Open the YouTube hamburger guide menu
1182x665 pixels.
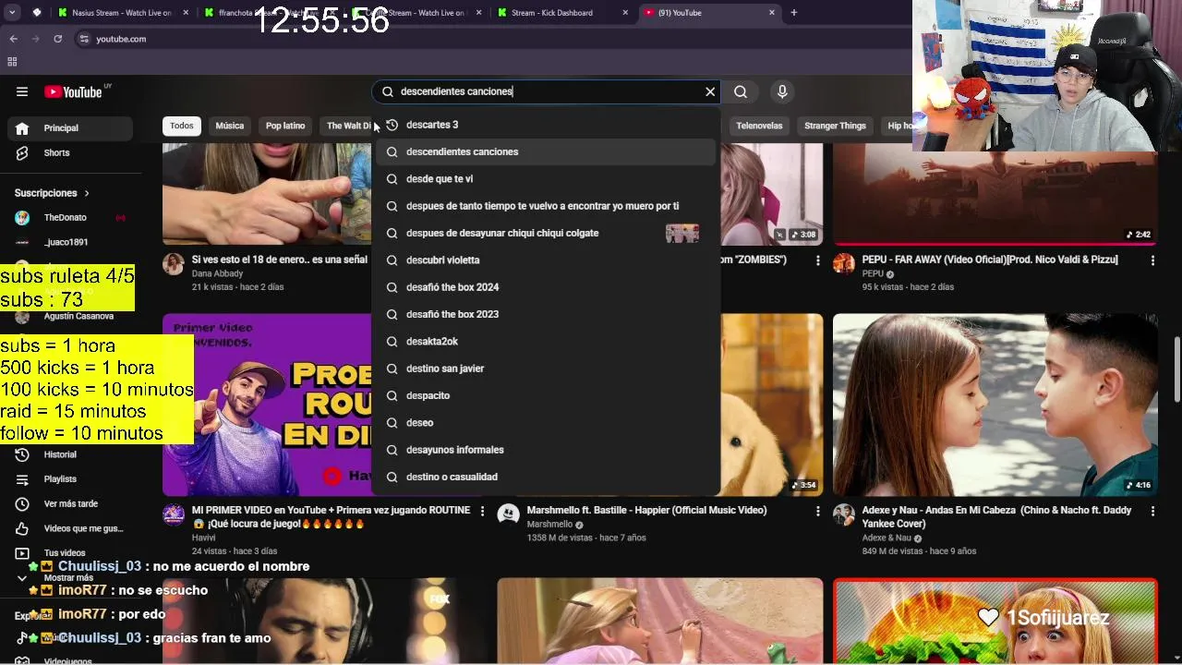[x=22, y=91]
